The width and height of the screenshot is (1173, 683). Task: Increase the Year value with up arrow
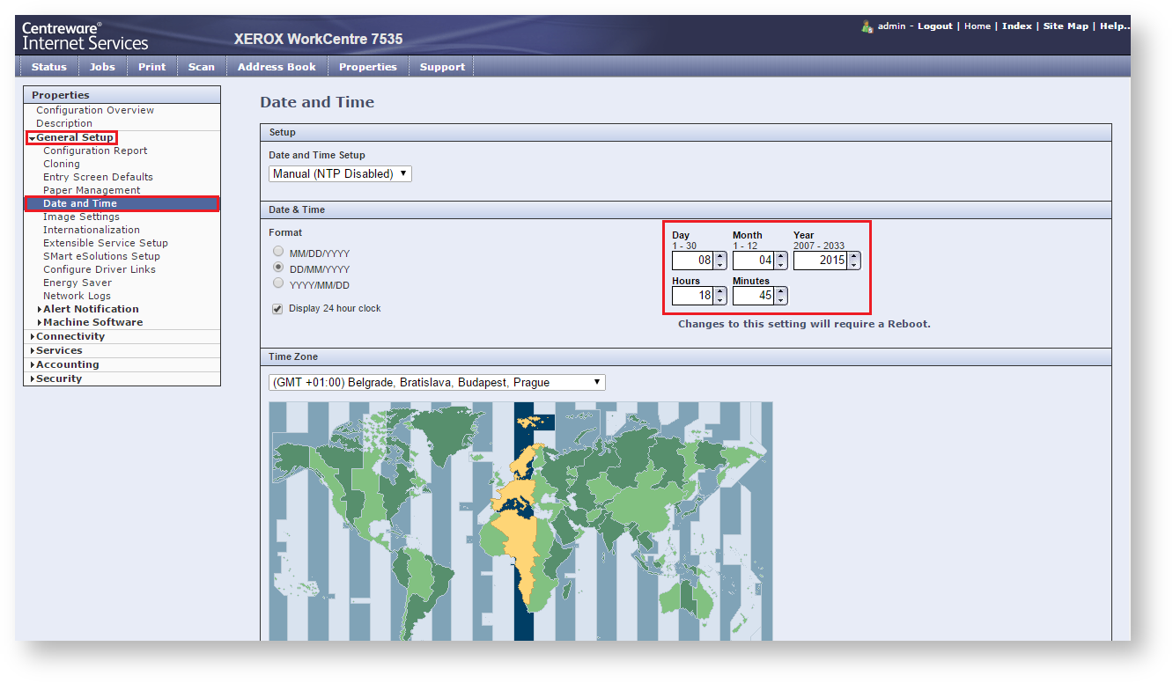point(853,256)
